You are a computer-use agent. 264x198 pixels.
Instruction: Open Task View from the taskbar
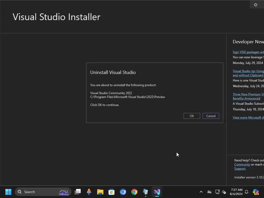78,192
